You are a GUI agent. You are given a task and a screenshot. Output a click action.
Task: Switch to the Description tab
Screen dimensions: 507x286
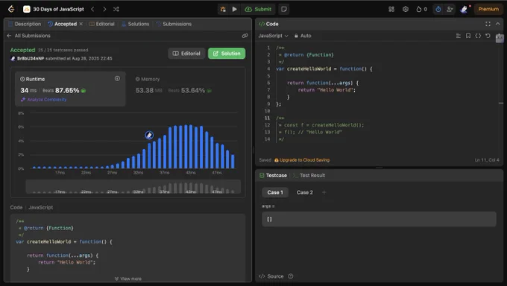25,24
